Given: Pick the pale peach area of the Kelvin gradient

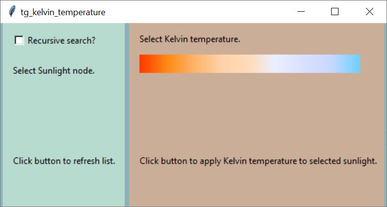Looking at the screenshot, I should coord(237,64).
